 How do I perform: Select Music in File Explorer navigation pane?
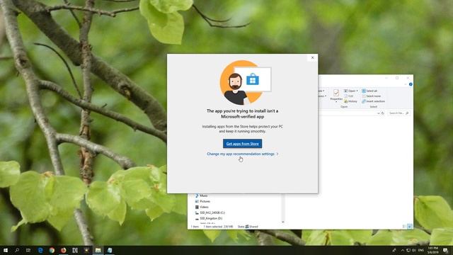pyautogui.click(x=201, y=195)
